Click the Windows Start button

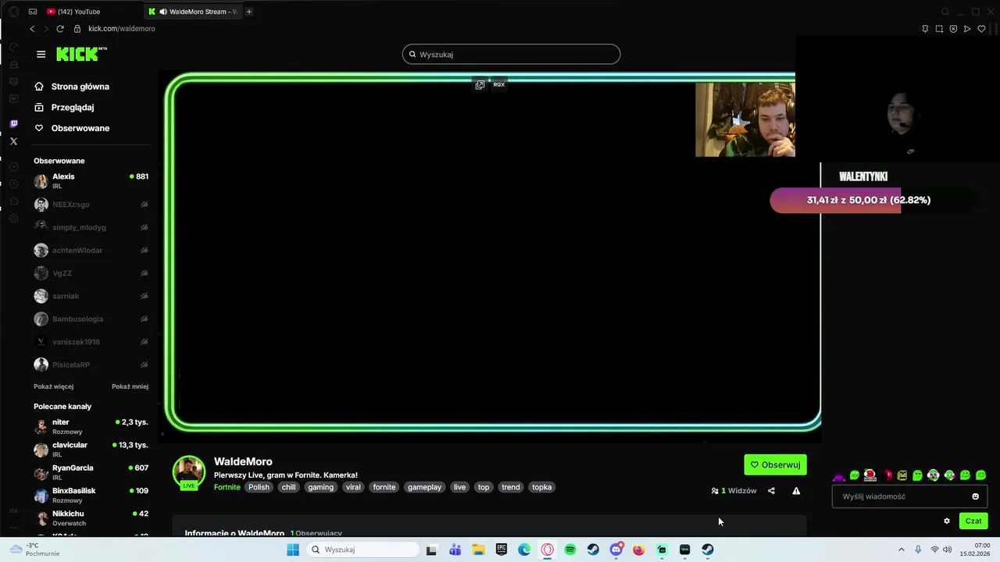[x=293, y=550]
